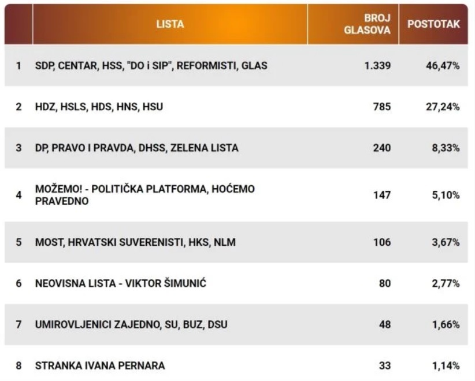Select the percentage 46,47%
Screen dimensions: 475x381
[443, 66]
